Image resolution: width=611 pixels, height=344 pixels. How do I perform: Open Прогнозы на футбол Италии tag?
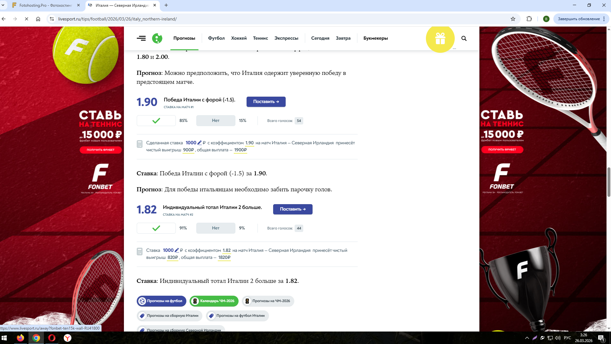click(x=237, y=316)
